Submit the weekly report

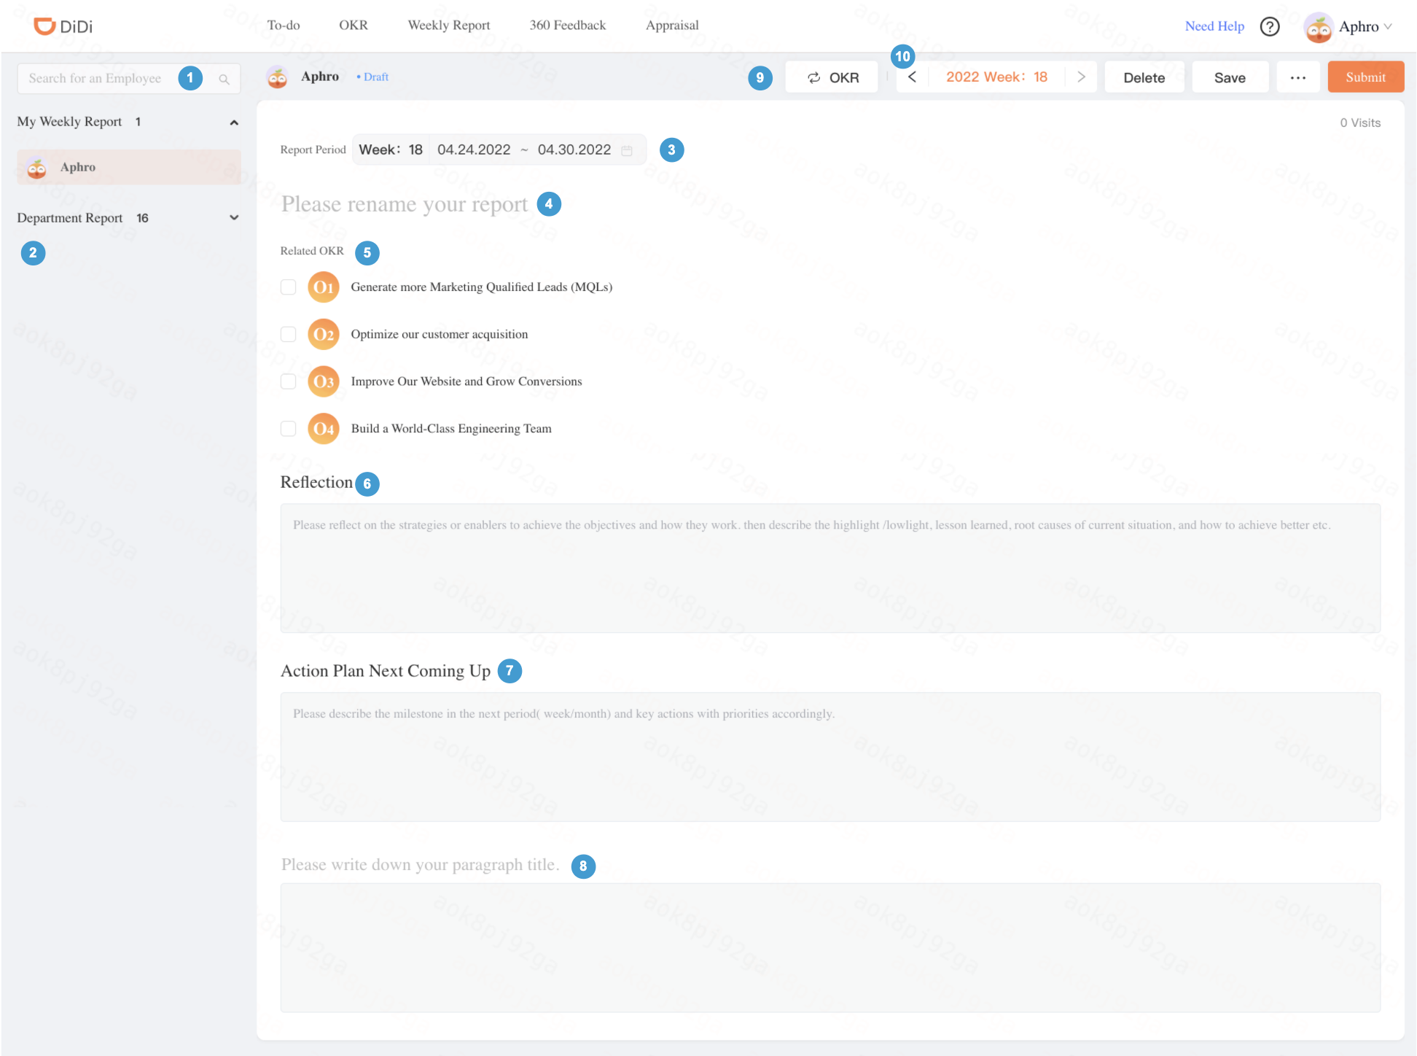point(1366,77)
